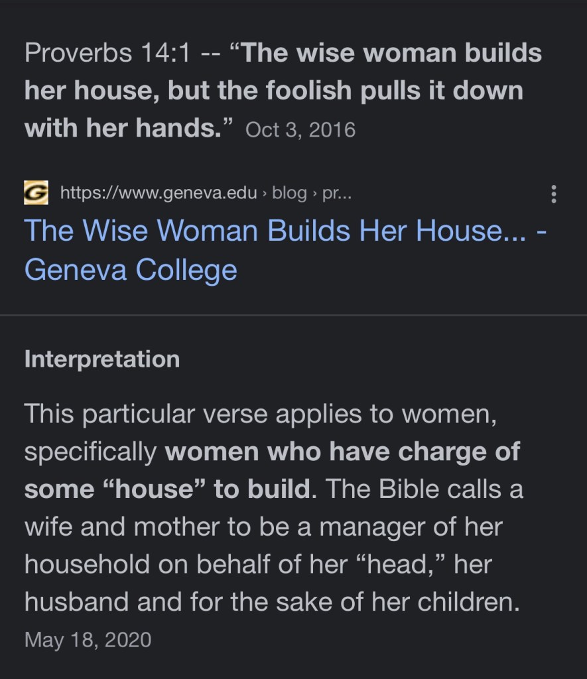Click the horizontal divider above Interpretation
The image size is (587, 679).
coord(293,315)
